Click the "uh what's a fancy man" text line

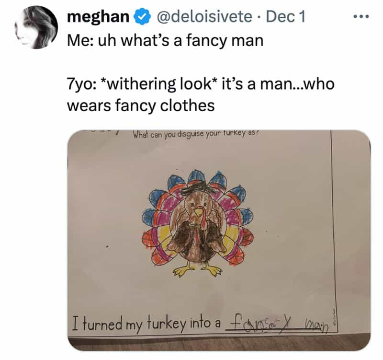click(x=166, y=40)
